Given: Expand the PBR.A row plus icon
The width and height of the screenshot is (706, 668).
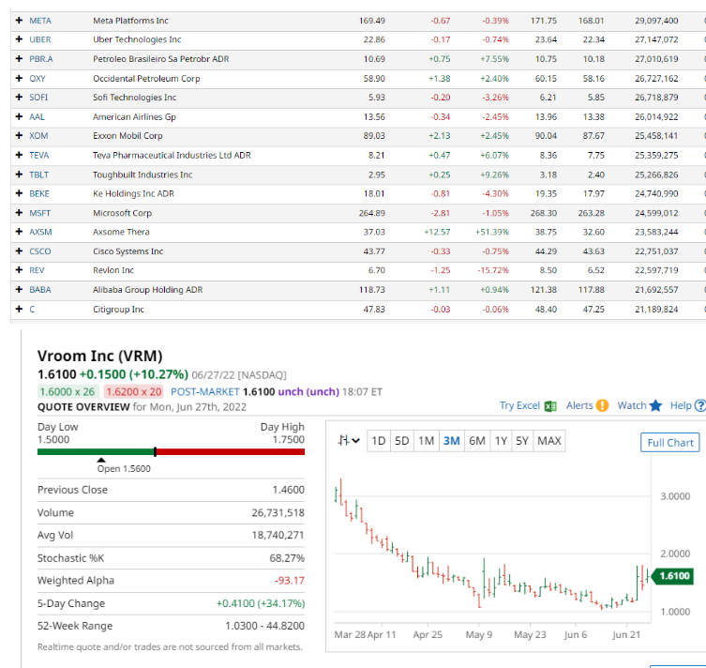Looking at the screenshot, I should click(19, 58).
